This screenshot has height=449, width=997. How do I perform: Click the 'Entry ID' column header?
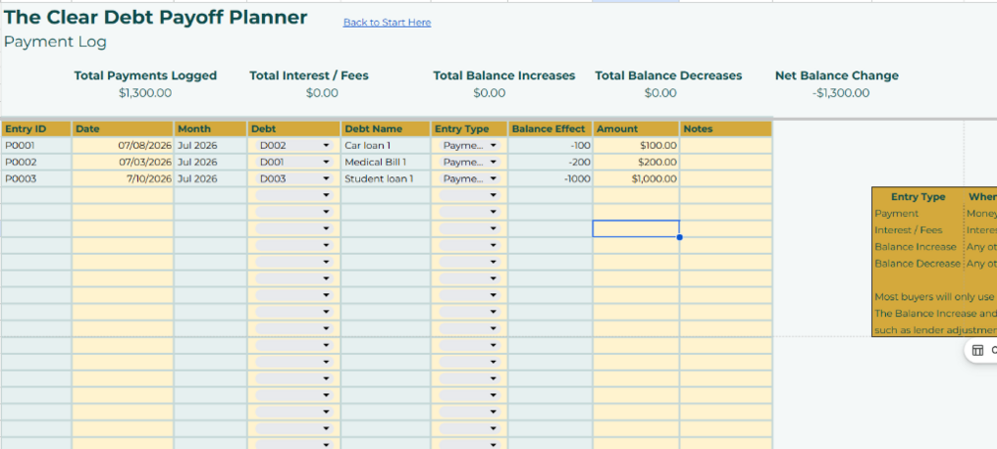click(37, 129)
